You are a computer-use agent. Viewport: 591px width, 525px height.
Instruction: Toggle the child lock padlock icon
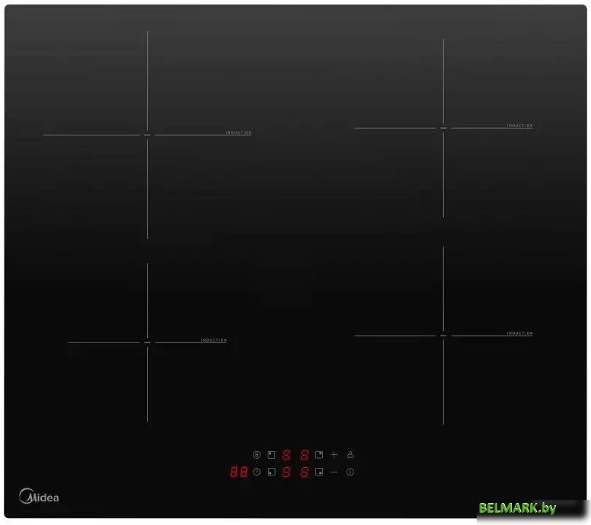tap(350, 455)
